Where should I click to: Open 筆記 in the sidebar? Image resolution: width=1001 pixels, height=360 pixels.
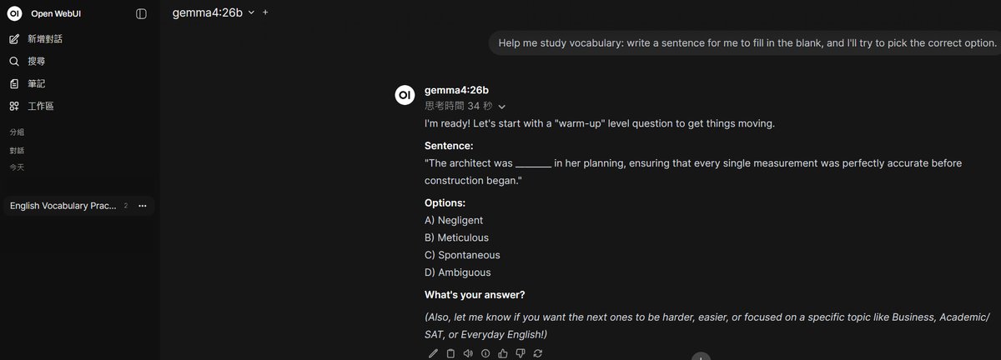[36, 84]
